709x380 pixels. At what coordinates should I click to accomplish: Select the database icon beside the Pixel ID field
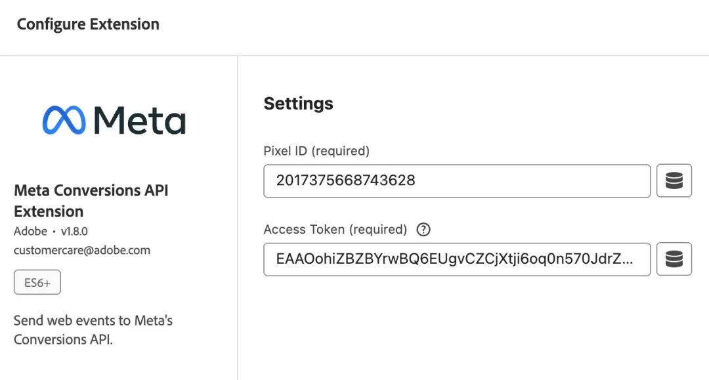(x=674, y=180)
